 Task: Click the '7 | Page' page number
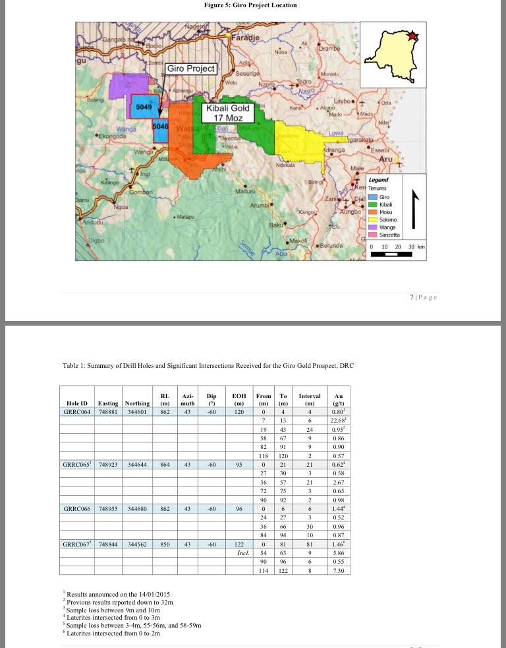(x=424, y=297)
